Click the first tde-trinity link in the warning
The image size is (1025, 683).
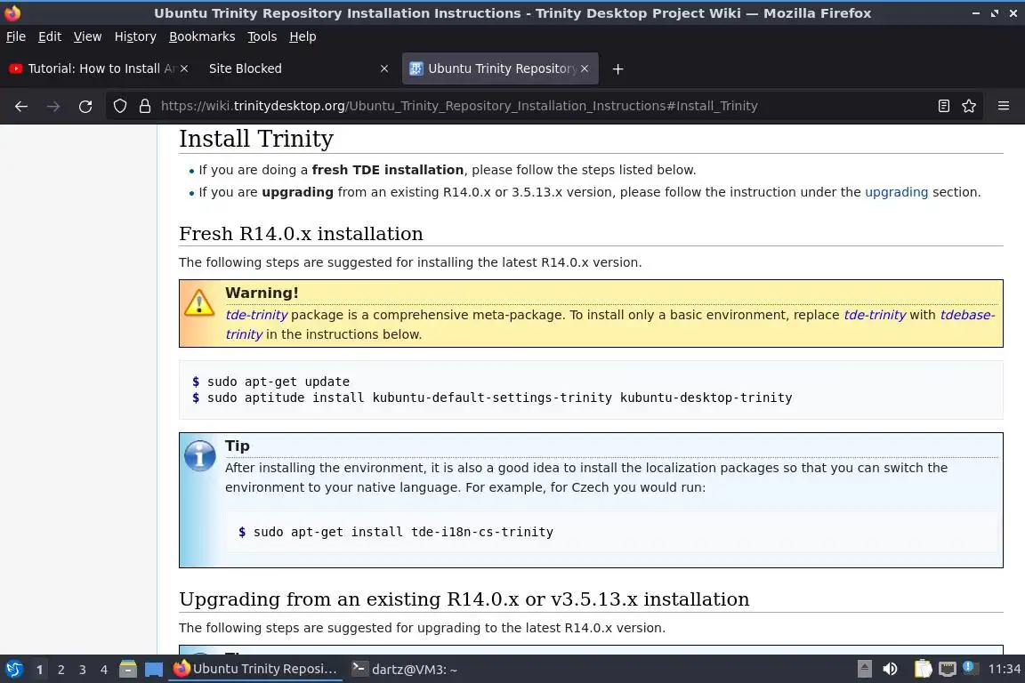[x=256, y=315]
